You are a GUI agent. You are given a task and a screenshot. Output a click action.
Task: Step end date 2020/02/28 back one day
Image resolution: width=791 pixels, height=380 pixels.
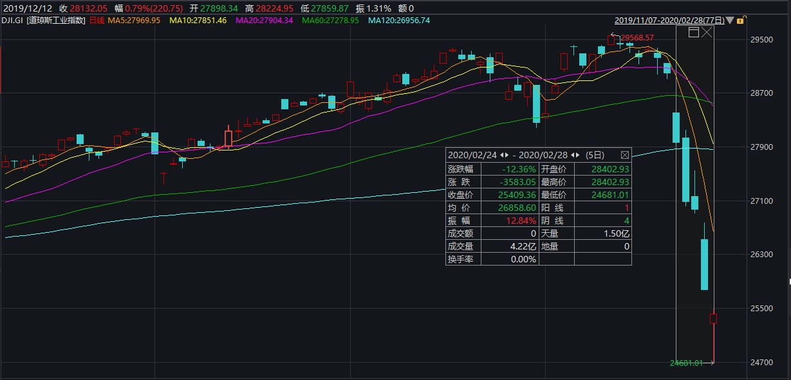(573, 155)
